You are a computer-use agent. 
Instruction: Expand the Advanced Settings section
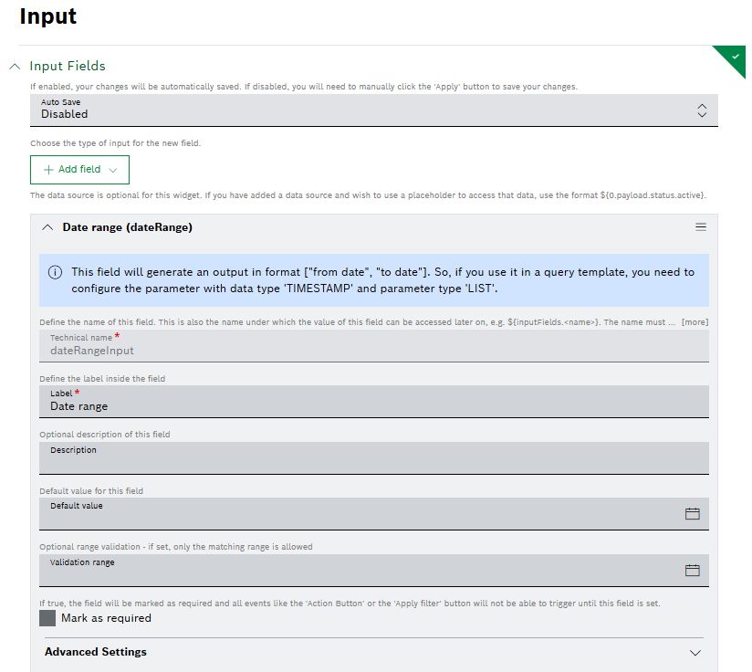(x=695, y=653)
